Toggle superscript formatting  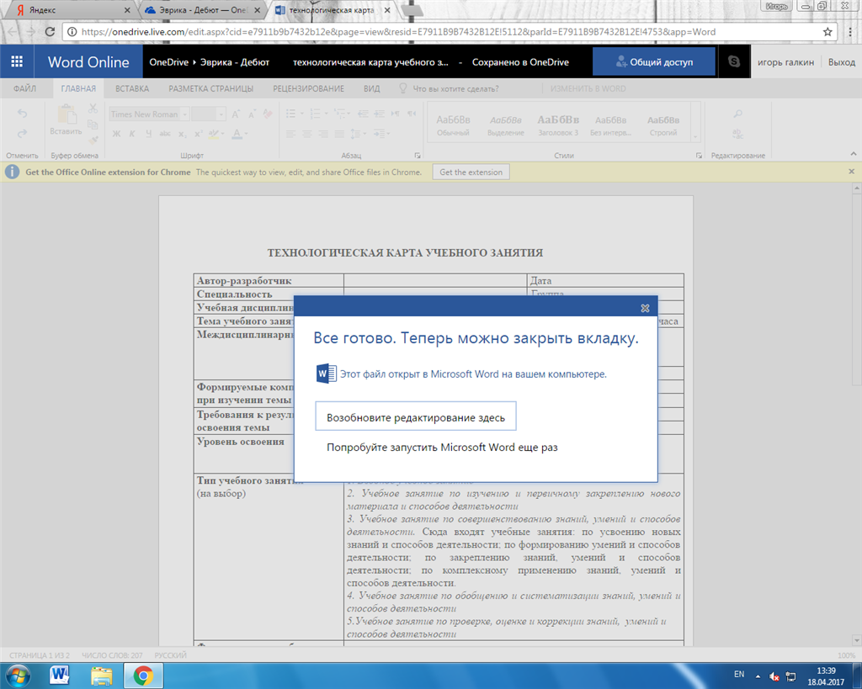[199, 134]
